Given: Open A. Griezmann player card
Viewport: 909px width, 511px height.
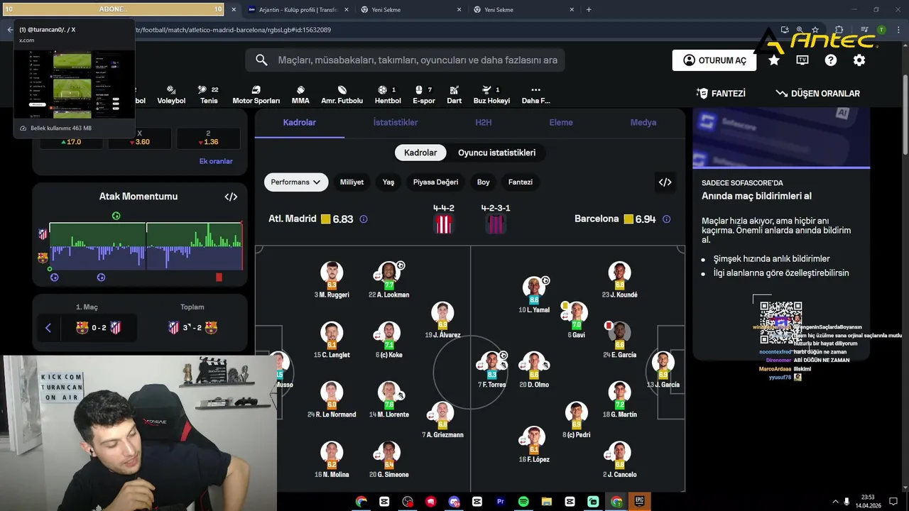Looking at the screenshot, I should point(442,420).
